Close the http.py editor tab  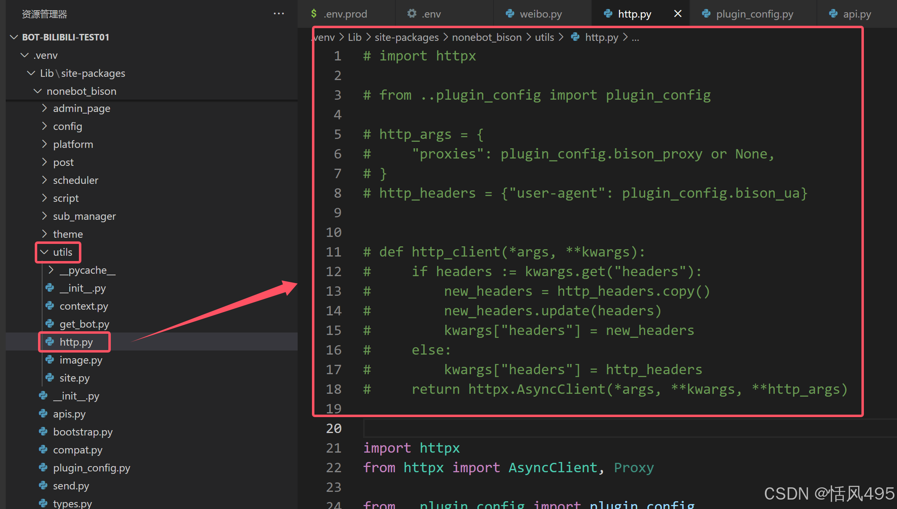pyautogui.click(x=677, y=14)
